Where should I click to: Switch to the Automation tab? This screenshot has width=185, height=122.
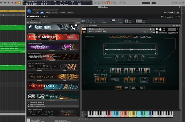coord(73,20)
